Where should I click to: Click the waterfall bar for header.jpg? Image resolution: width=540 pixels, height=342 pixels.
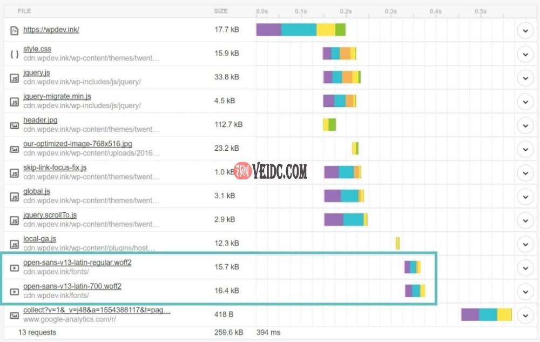(x=329, y=125)
